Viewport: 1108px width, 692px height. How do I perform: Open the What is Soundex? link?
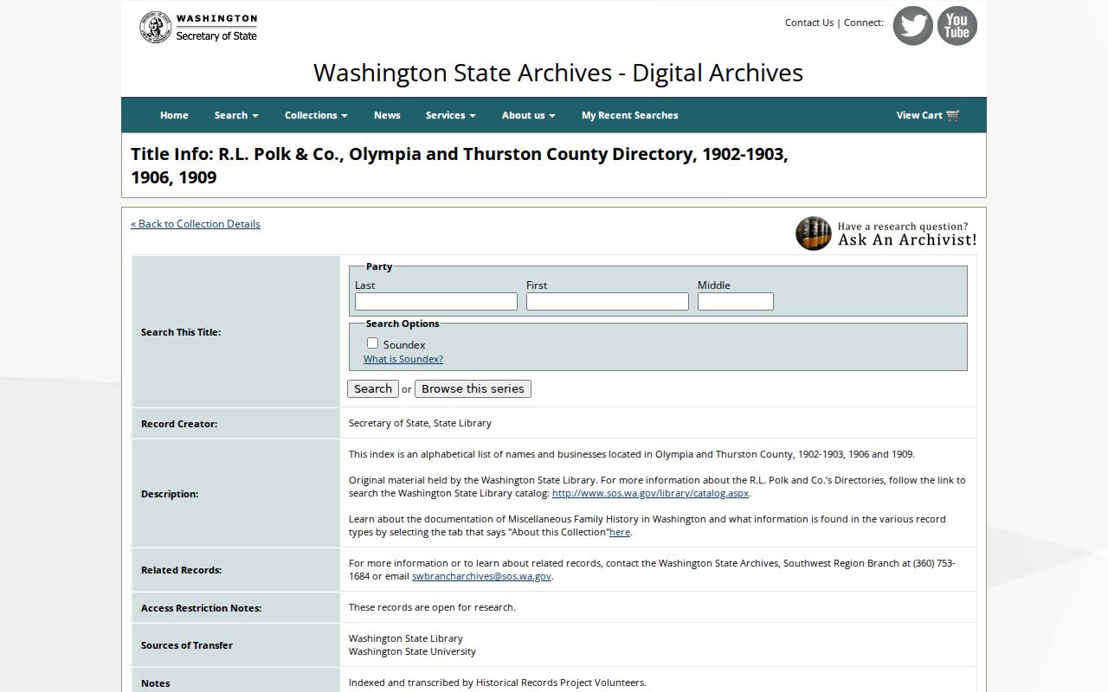pyautogui.click(x=403, y=359)
